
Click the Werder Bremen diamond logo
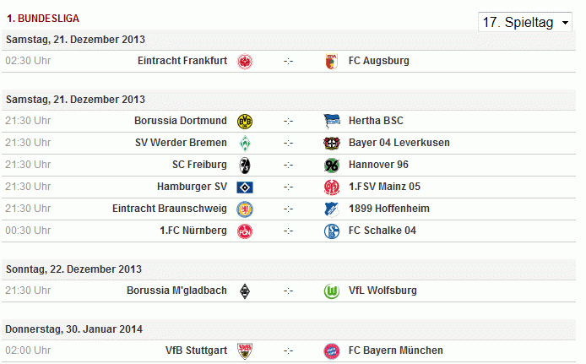245,143
